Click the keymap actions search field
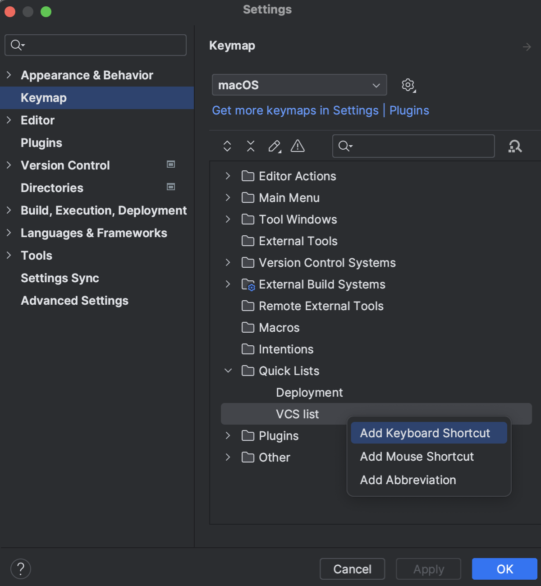The image size is (541, 586). pos(413,146)
